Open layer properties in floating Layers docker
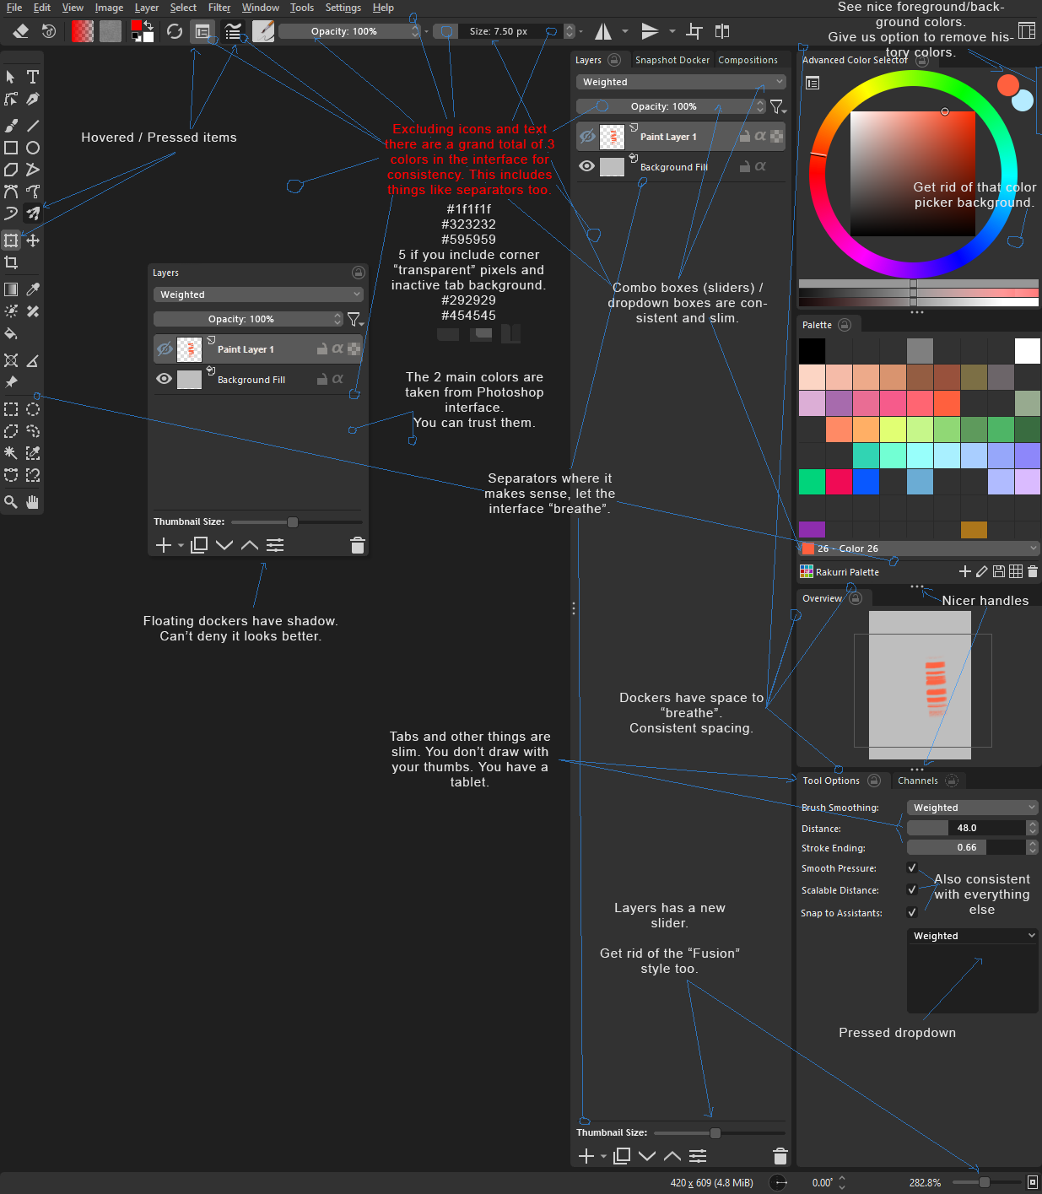Image resolution: width=1042 pixels, height=1194 pixels. [x=275, y=545]
